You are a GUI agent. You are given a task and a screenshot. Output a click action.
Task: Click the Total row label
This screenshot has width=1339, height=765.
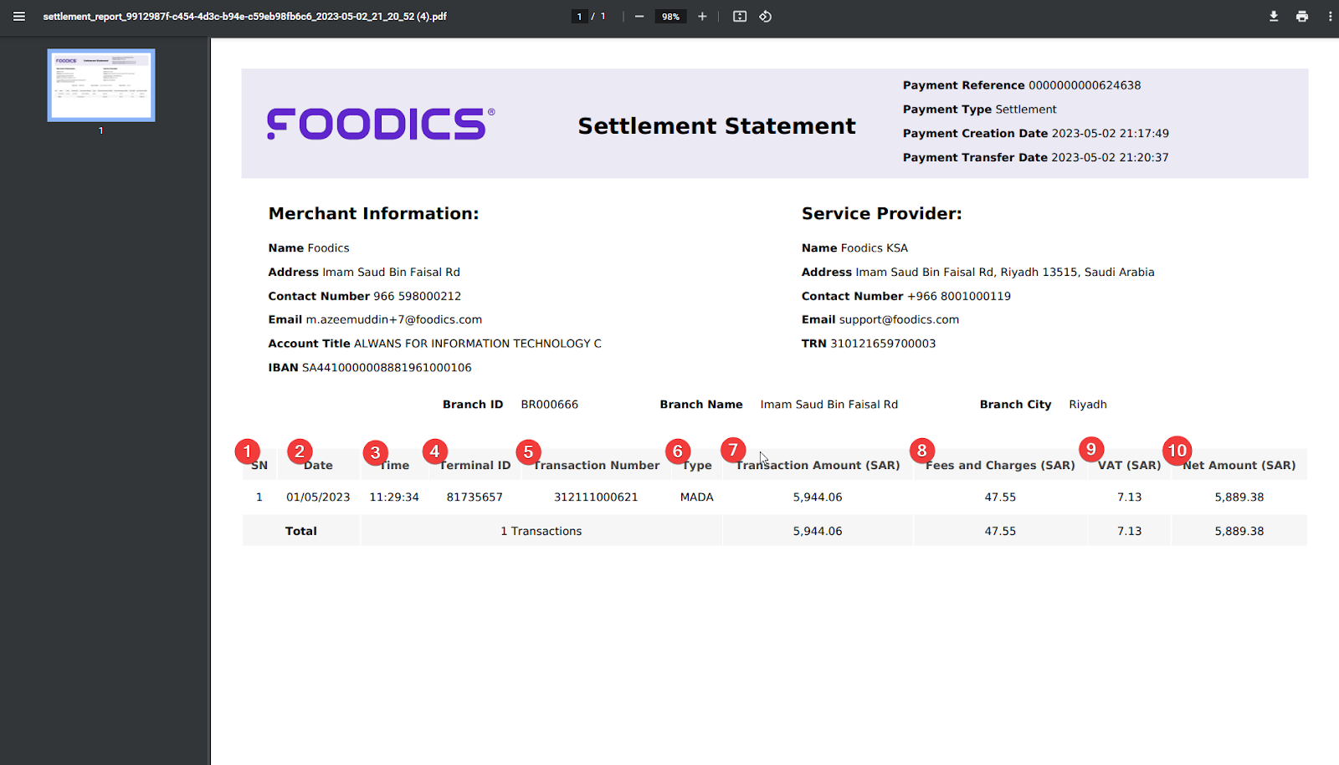point(301,532)
